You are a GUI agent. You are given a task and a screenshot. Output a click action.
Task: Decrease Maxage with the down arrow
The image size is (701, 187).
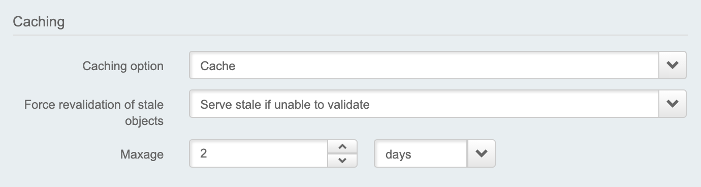[x=342, y=161]
